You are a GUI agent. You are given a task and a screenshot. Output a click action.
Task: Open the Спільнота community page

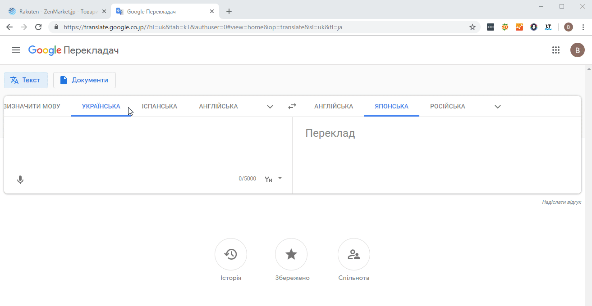(x=354, y=260)
